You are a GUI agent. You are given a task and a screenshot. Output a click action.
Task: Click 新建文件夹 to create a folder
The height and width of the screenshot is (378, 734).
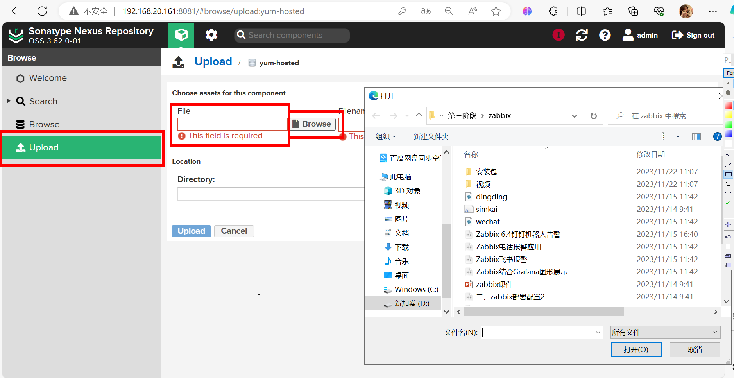click(431, 136)
